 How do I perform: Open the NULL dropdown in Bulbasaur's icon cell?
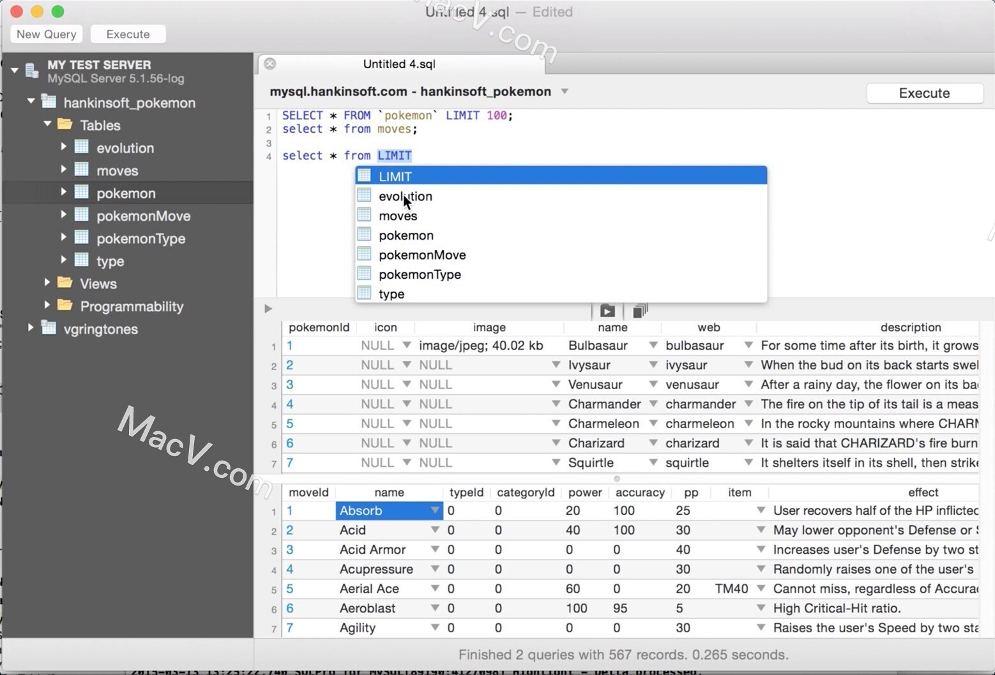[x=407, y=345]
